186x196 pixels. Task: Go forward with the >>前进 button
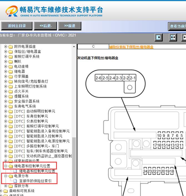coord(70,26)
